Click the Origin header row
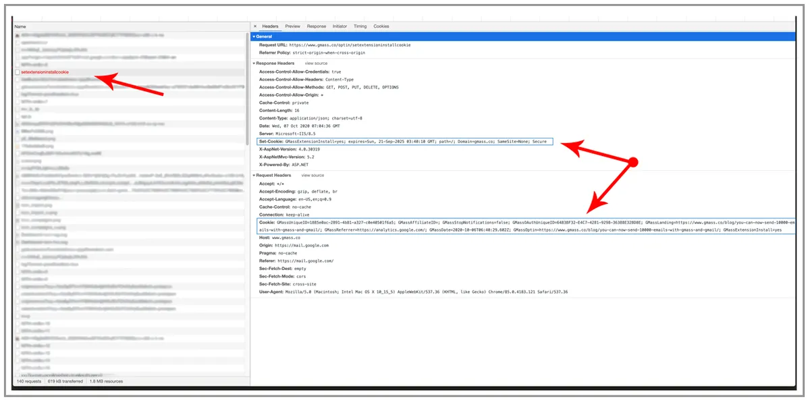Viewport: 810px width, 405px height. click(294, 245)
